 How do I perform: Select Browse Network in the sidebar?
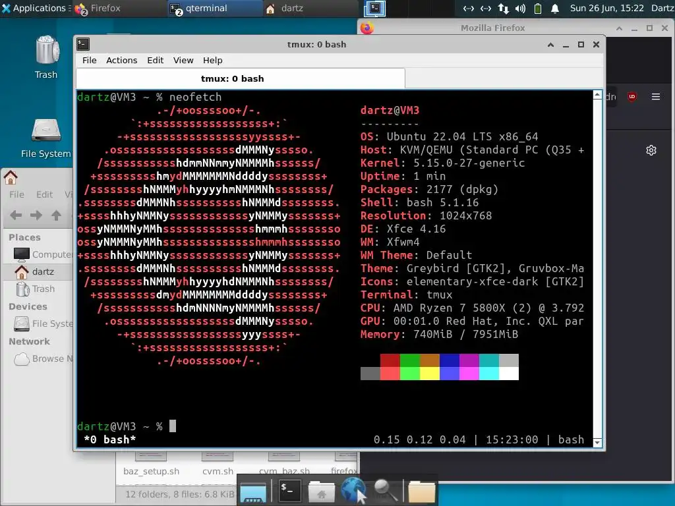point(39,358)
